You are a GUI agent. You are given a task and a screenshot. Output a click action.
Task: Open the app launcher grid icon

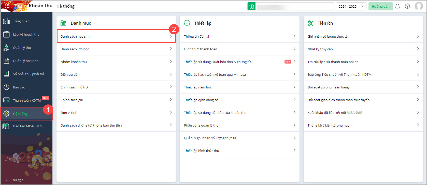[7, 6]
